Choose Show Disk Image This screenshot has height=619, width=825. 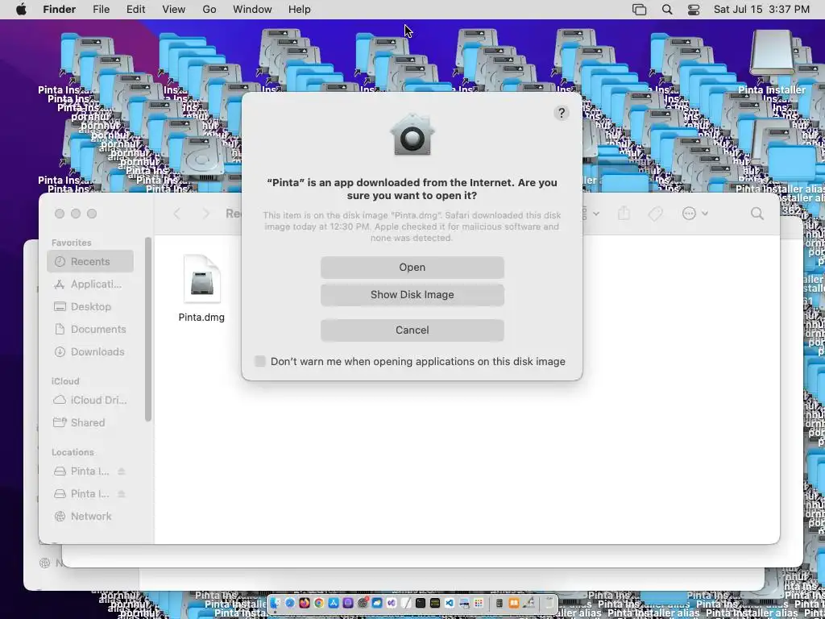point(412,295)
